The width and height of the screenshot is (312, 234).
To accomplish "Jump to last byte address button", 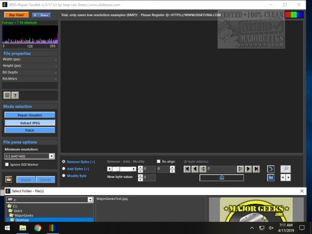I will (x=256, y=169).
